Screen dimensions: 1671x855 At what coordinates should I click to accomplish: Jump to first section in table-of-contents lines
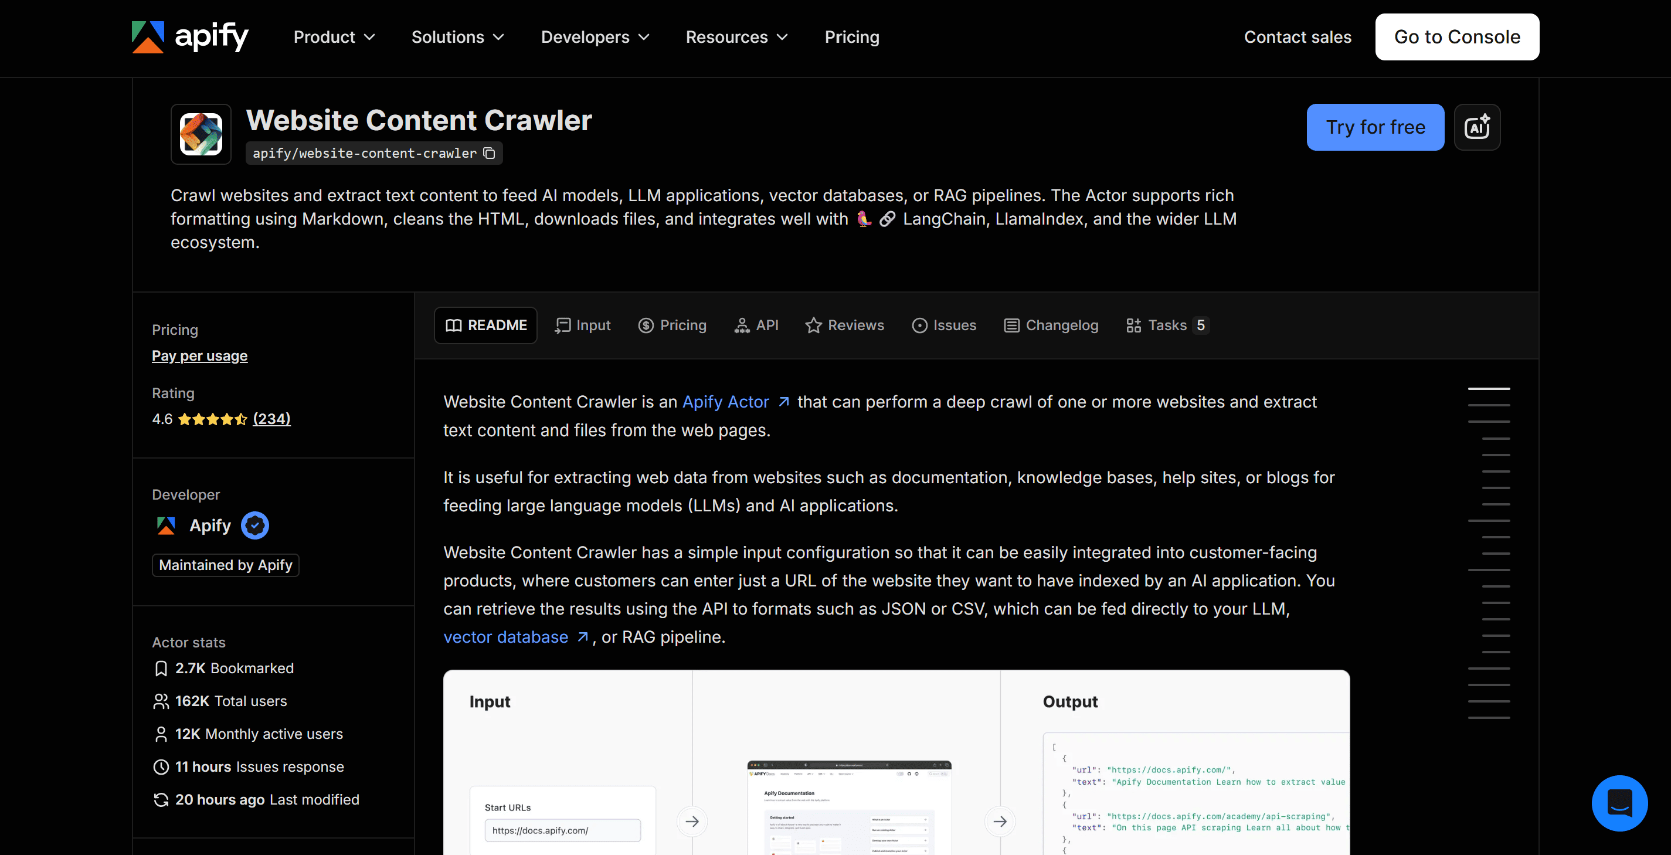[1489, 389]
